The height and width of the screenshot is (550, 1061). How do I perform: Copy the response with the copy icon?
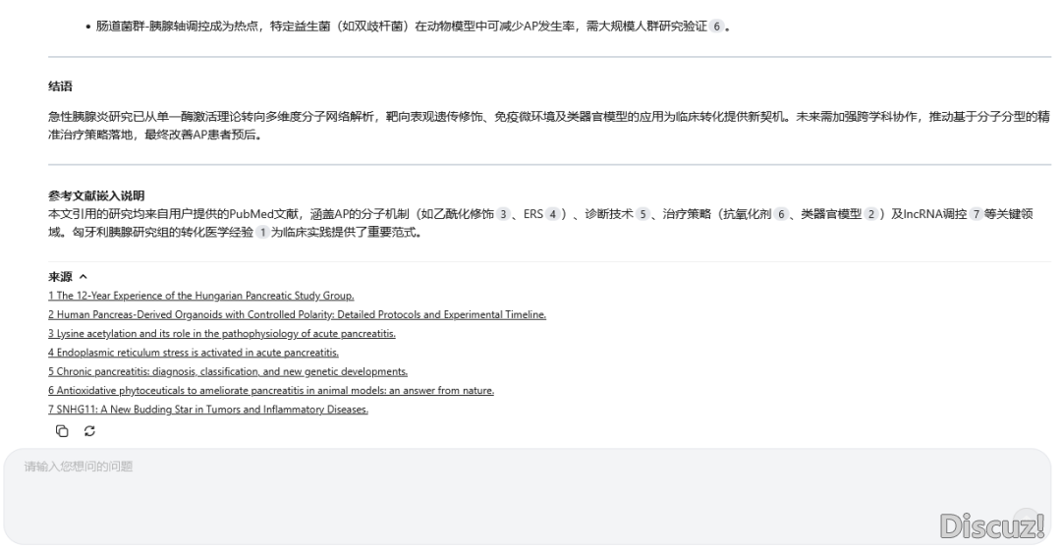click(x=62, y=431)
